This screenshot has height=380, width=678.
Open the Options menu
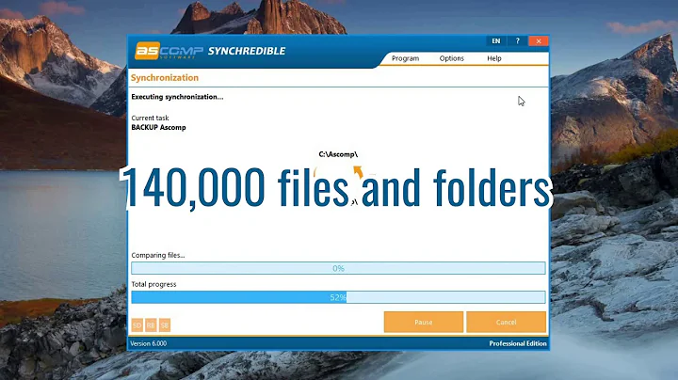pos(451,58)
